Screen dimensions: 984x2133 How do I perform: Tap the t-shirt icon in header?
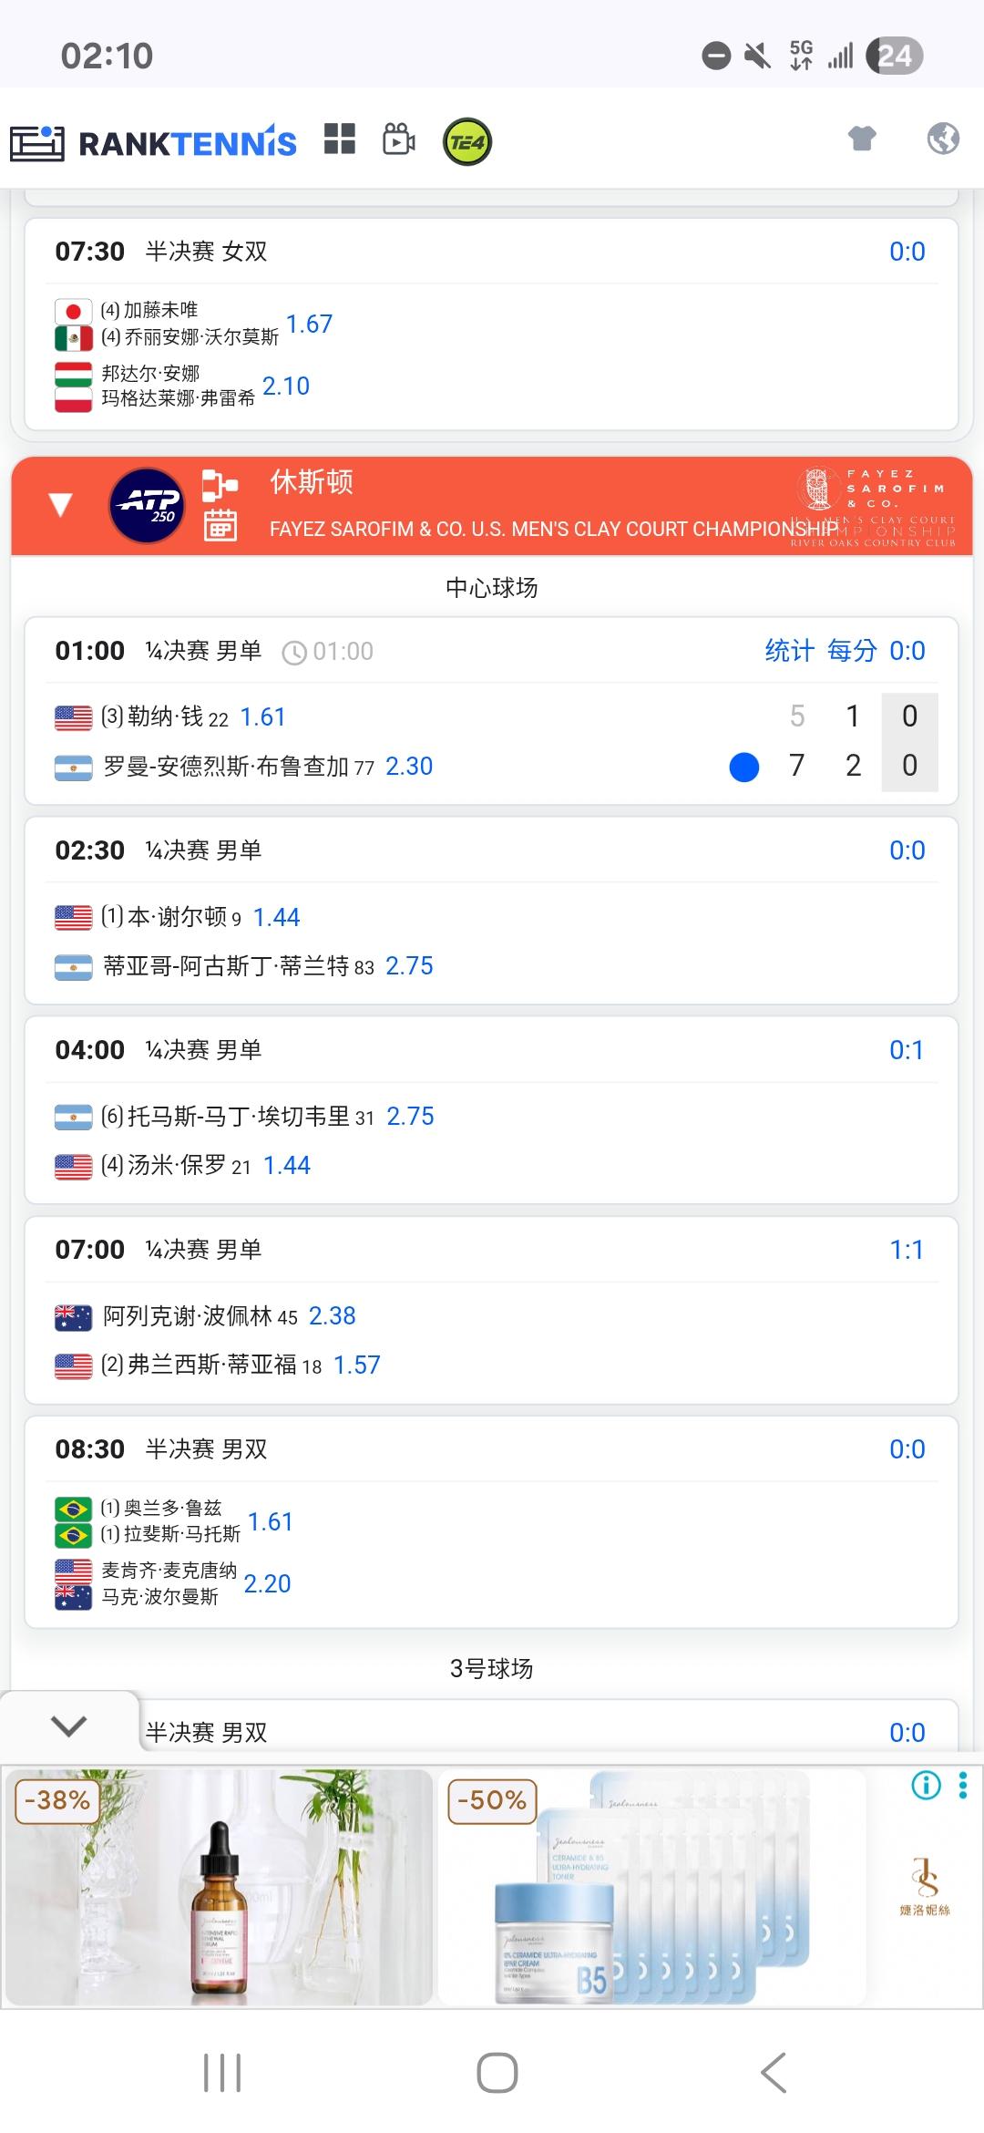tap(862, 139)
